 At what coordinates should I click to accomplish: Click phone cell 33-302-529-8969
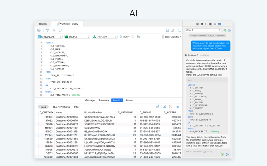[x=150, y=153]
